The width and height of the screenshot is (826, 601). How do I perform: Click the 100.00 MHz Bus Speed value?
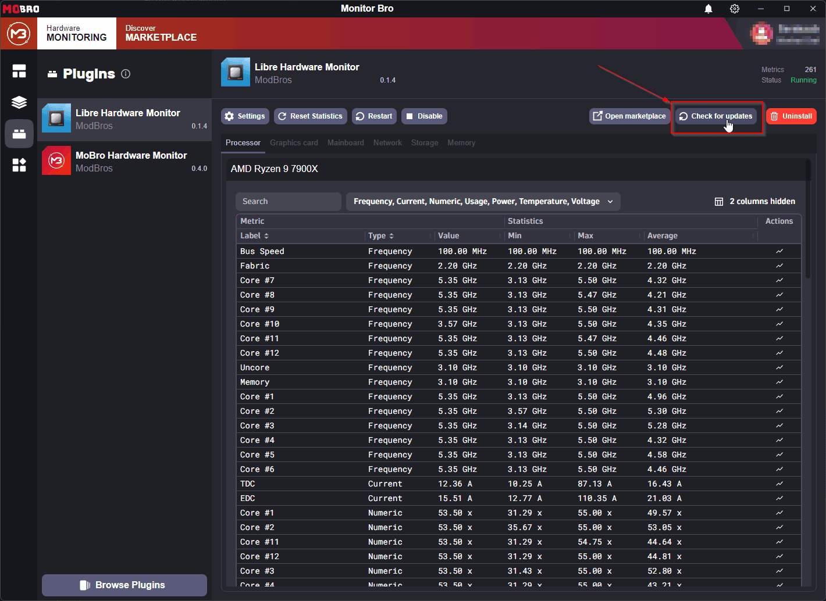pyautogui.click(x=462, y=251)
